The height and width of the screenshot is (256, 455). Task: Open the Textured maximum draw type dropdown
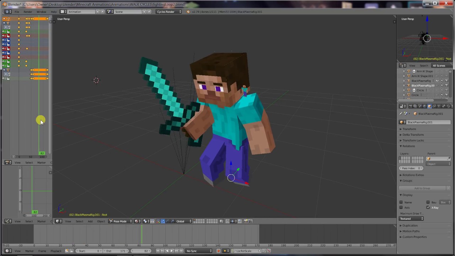pyautogui.click(x=411, y=219)
